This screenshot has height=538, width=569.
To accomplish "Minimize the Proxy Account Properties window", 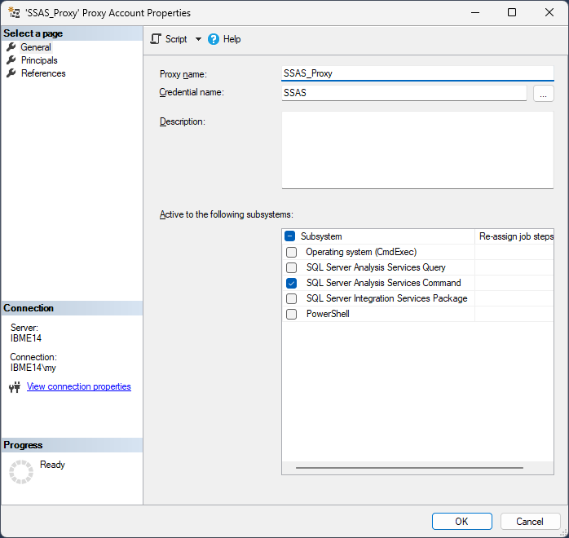I will pyautogui.click(x=475, y=12).
